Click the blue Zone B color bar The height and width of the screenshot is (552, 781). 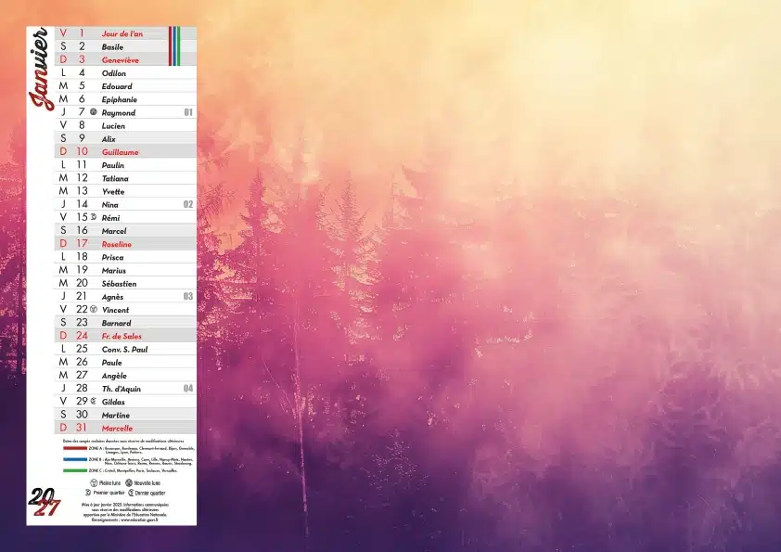click(x=74, y=459)
